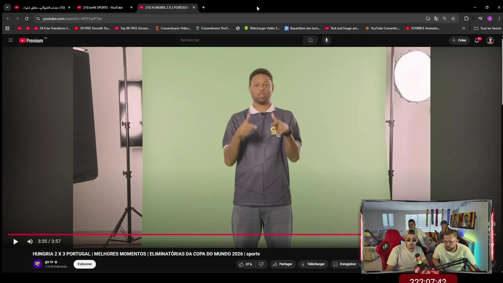Open Repartition des tach... bookmark

click(x=303, y=28)
